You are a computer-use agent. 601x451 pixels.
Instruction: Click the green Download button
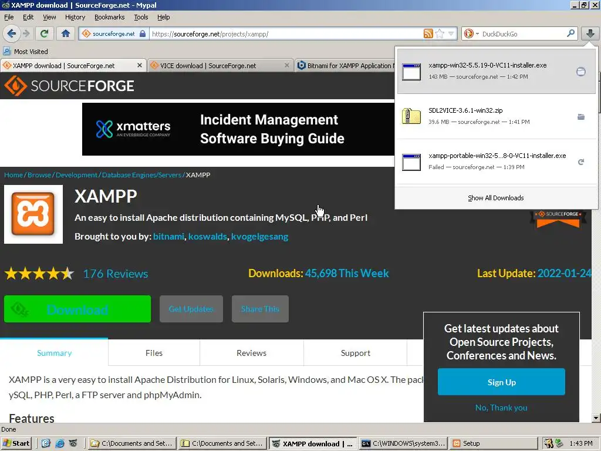click(77, 309)
